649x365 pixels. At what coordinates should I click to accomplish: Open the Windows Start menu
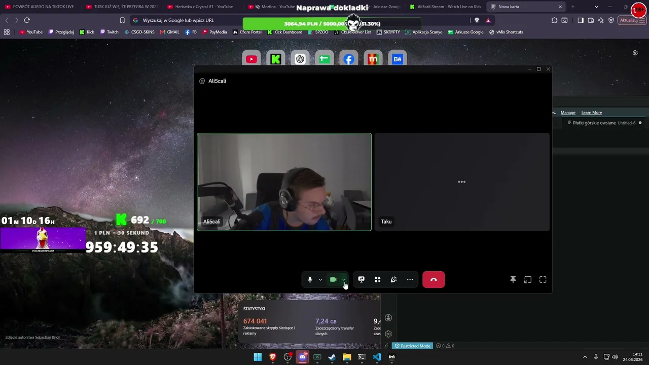point(258,357)
